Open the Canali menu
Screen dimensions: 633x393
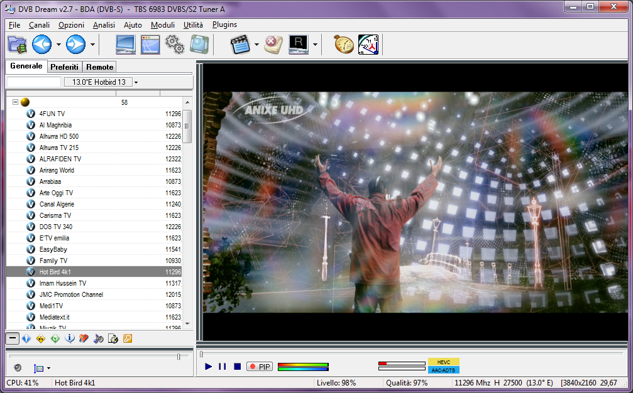(x=39, y=25)
